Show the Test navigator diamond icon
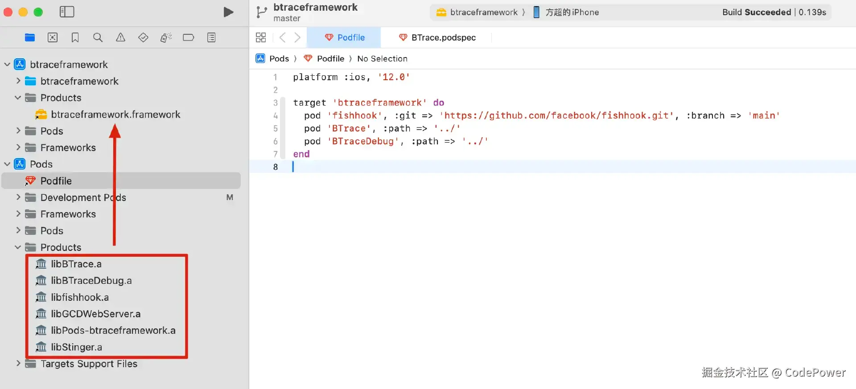Image resolution: width=856 pixels, height=389 pixels. coord(143,38)
